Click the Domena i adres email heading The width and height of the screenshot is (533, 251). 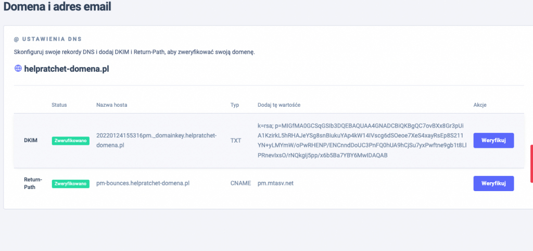57,7
